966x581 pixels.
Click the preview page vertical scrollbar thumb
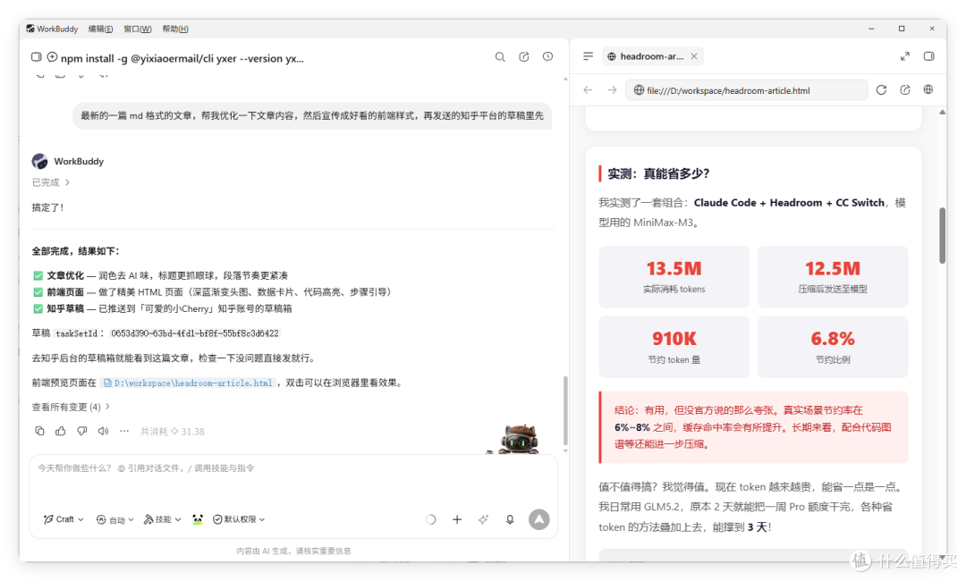[x=942, y=236]
